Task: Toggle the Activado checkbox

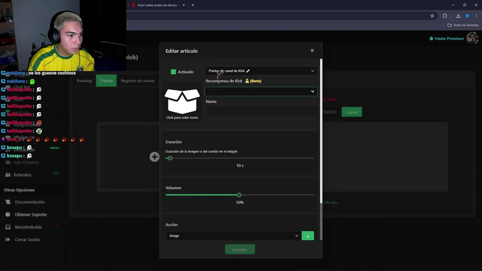Action: tap(173, 72)
